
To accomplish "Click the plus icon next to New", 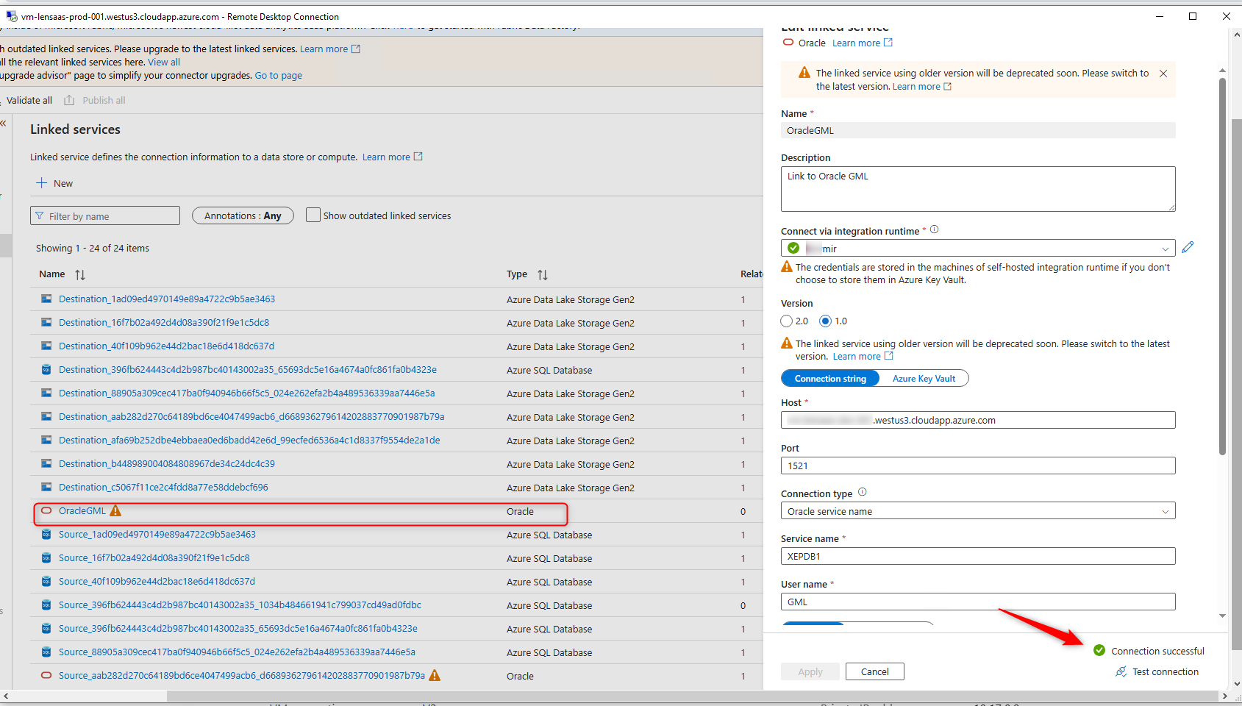I will [42, 183].
